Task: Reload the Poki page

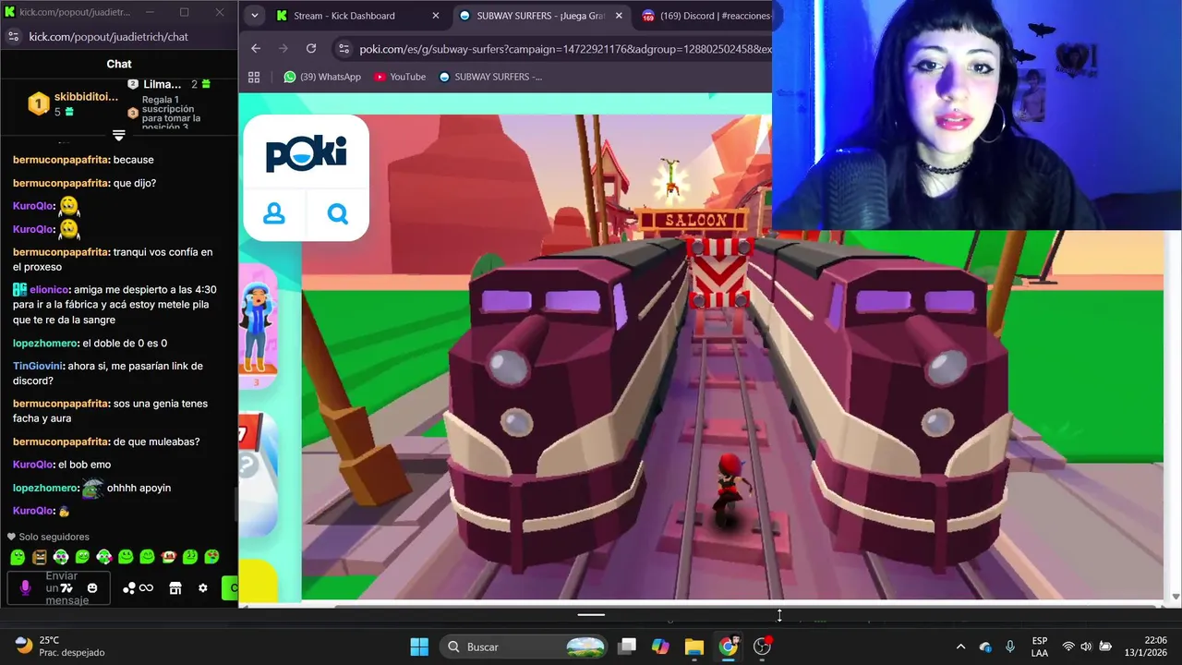Action: pos(311,49)
